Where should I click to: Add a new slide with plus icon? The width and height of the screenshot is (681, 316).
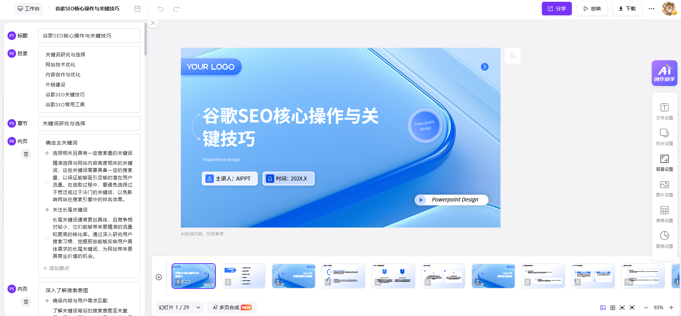[159, 277]
